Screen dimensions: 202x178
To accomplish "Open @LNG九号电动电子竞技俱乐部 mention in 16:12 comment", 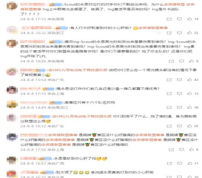I will click(82, 117).
